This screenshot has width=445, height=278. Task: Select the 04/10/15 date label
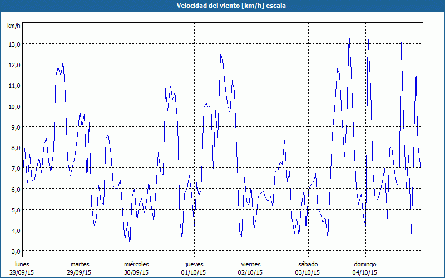click(x=365, y=272)
